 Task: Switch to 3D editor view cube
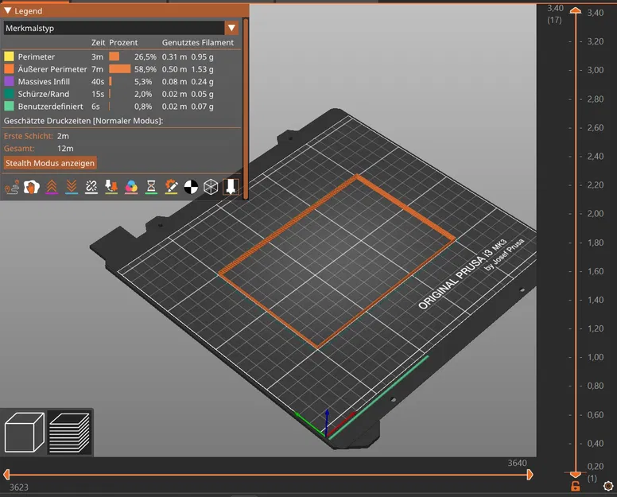click(24, 433)
